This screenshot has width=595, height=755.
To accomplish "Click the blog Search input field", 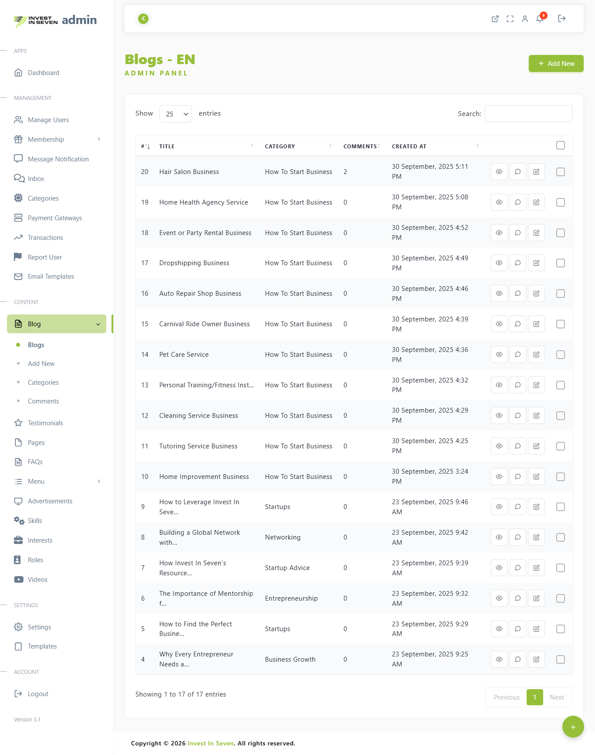I will [528, 114].
